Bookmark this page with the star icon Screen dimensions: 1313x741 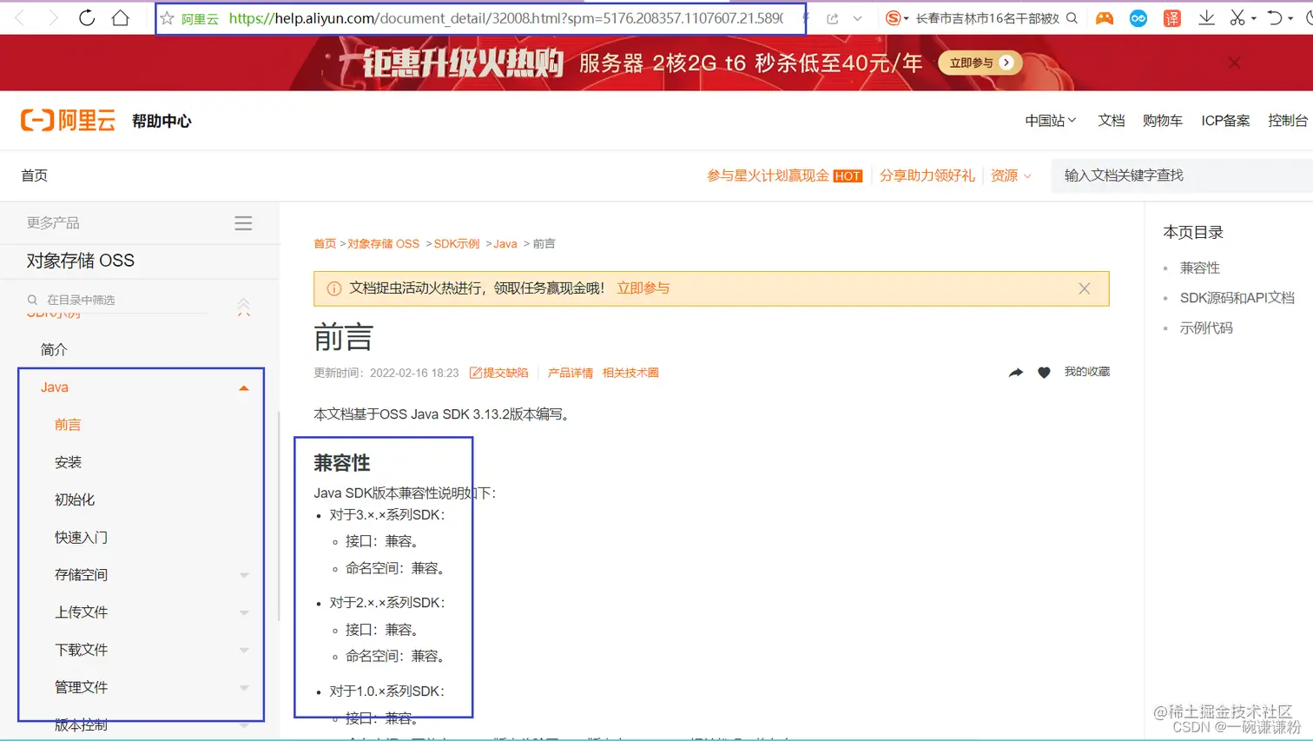(168, 18)
